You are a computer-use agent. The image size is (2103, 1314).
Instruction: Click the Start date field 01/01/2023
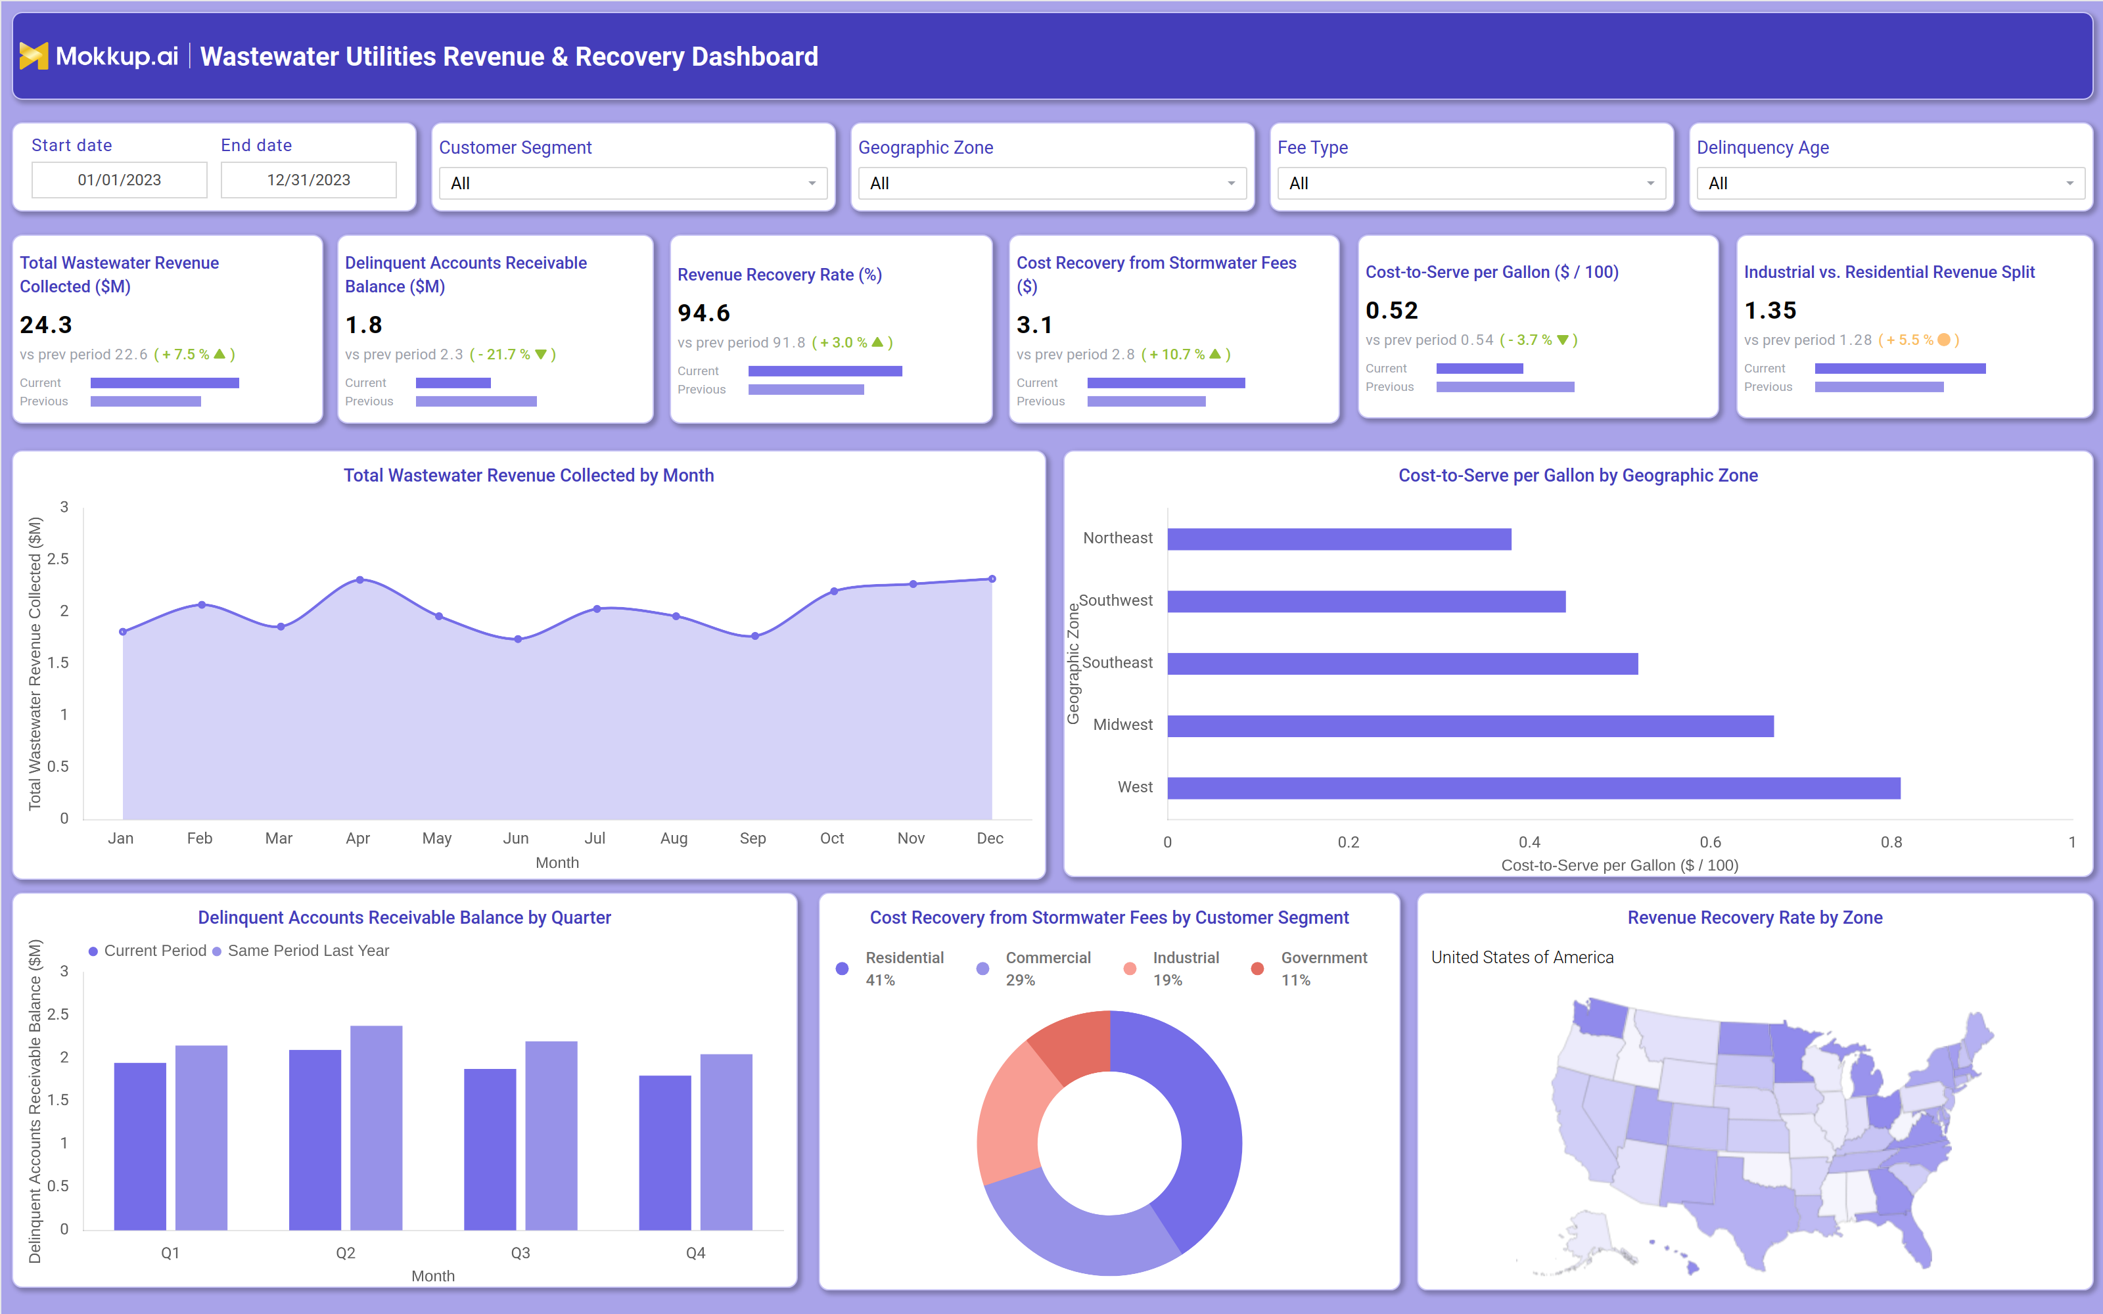click(x=120, y=180)
